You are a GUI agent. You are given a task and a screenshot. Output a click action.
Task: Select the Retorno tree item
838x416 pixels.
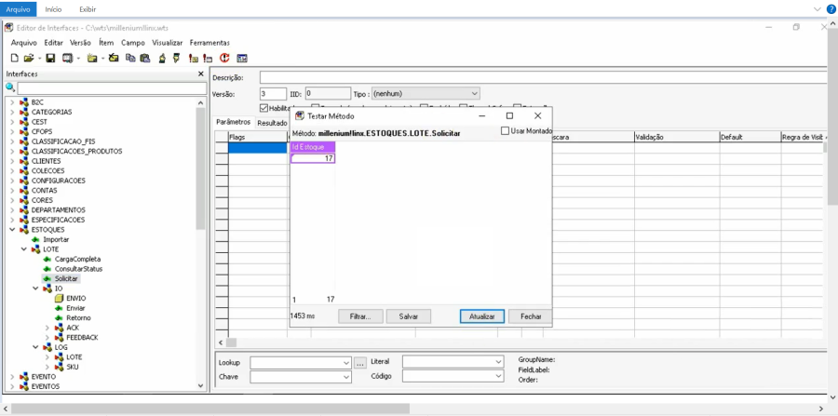[x=78, y=317]
